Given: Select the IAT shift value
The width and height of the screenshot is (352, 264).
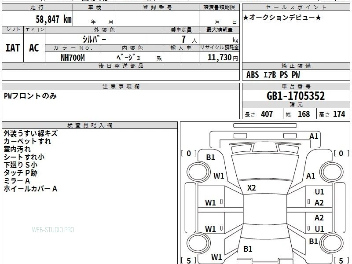Looking at the screenshot, I should pos(13,48).
